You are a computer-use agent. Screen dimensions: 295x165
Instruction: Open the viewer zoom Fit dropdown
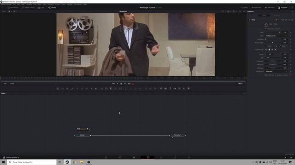coord(4,11)
